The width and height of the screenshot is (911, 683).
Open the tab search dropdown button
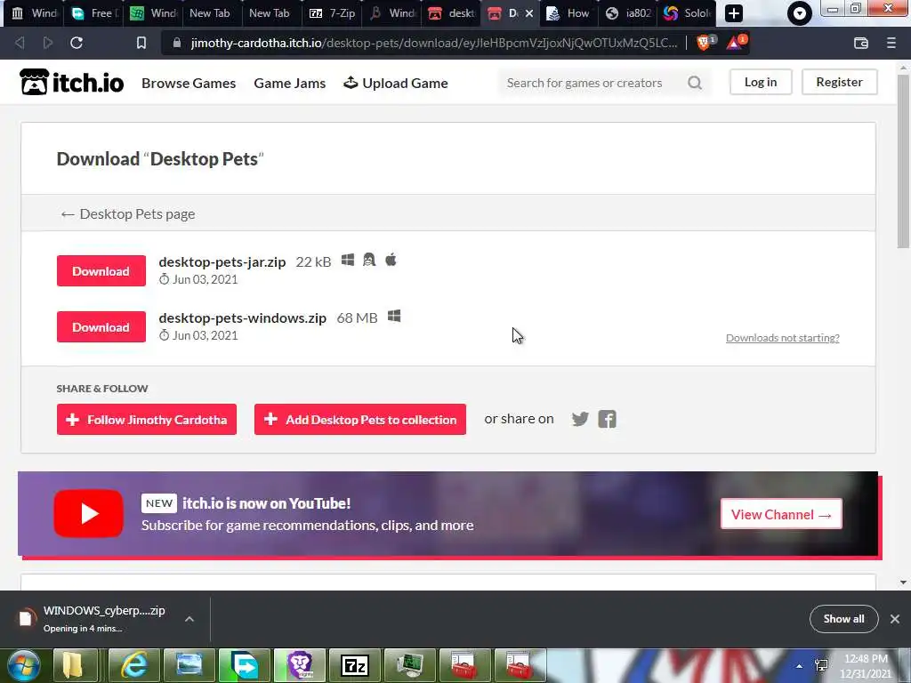pos(800,13)
